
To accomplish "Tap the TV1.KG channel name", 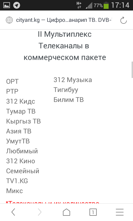I will (17, 181).
